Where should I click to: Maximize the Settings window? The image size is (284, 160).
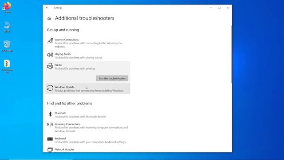coord(219,8)
